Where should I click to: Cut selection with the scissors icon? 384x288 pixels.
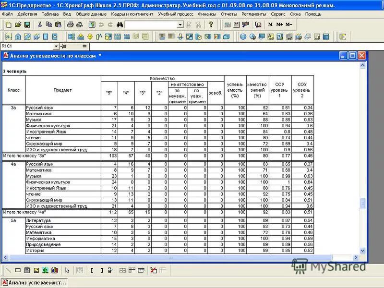[40, 24]
